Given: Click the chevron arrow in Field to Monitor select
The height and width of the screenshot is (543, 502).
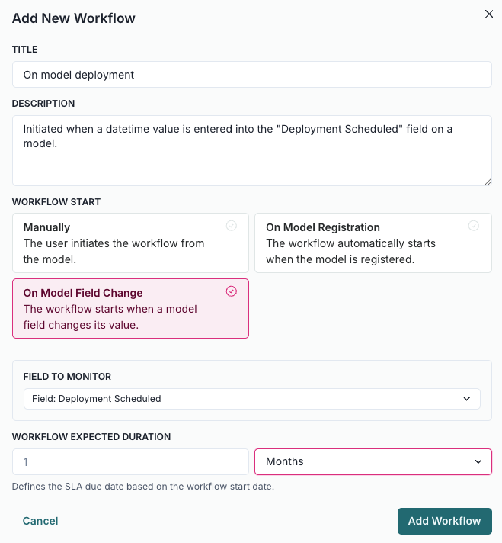Looking at the screenshot, I should 467,399.
